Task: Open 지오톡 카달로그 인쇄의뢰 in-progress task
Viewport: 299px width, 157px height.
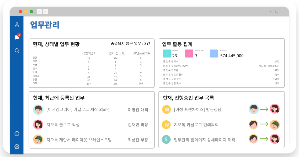Action: click(196, 125)
